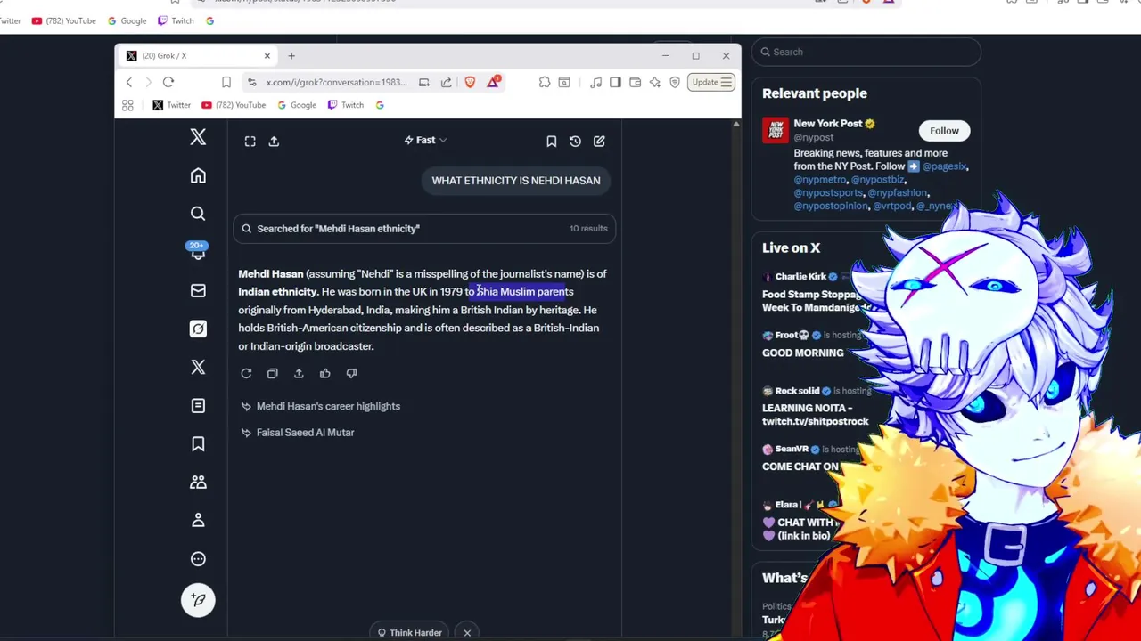Bookmark this Grok conversation
Image resolution: width=1141 pixels, height=641 pixels.
(x=551, y=141)
